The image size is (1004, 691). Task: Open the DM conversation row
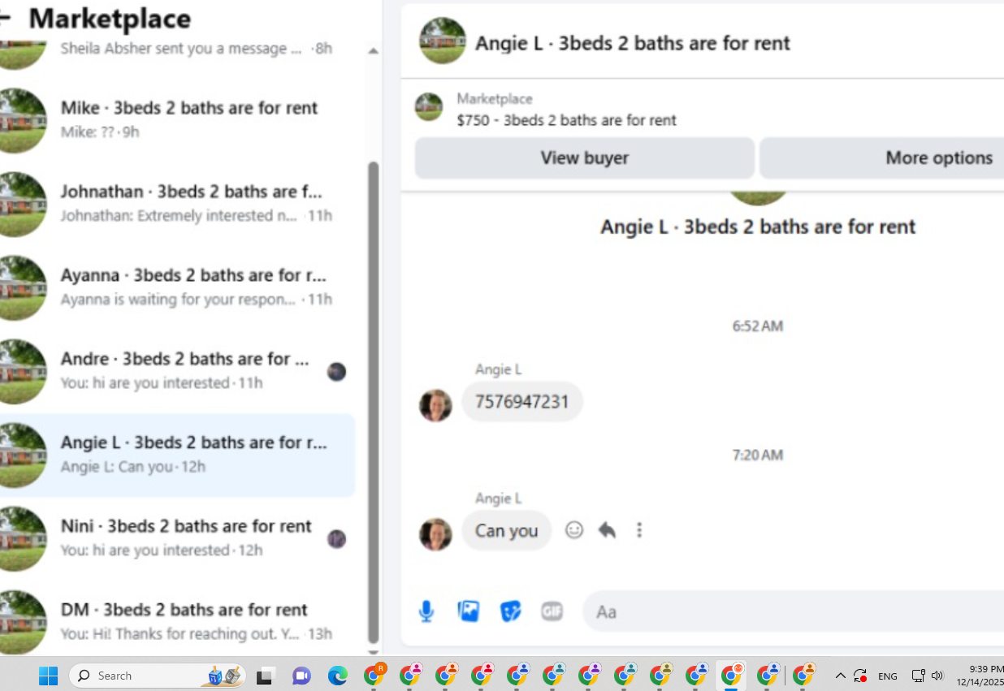(177, 622)
